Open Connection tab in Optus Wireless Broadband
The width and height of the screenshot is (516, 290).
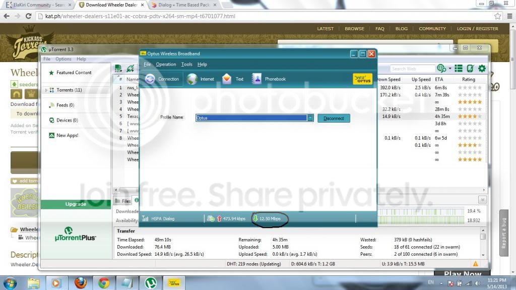163,79
